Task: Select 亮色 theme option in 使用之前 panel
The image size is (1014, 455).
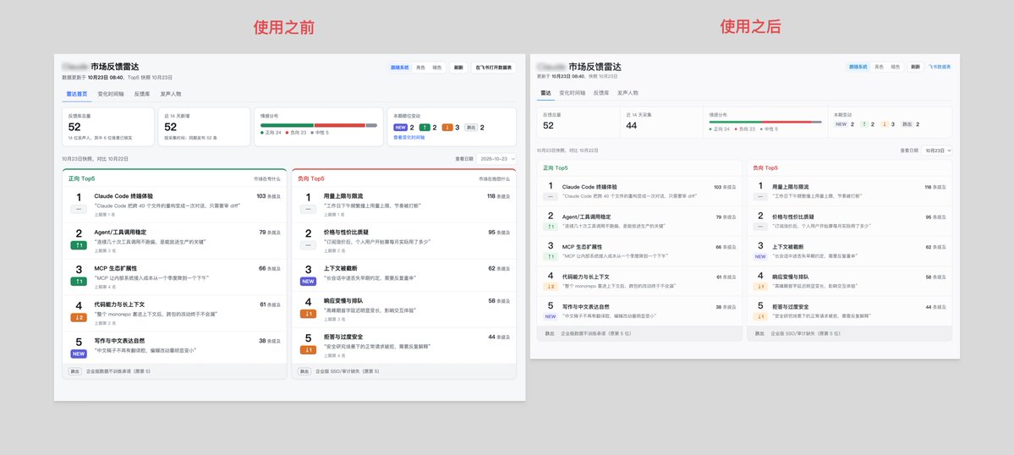Action: pyautogui.click(x=421, y=67)
